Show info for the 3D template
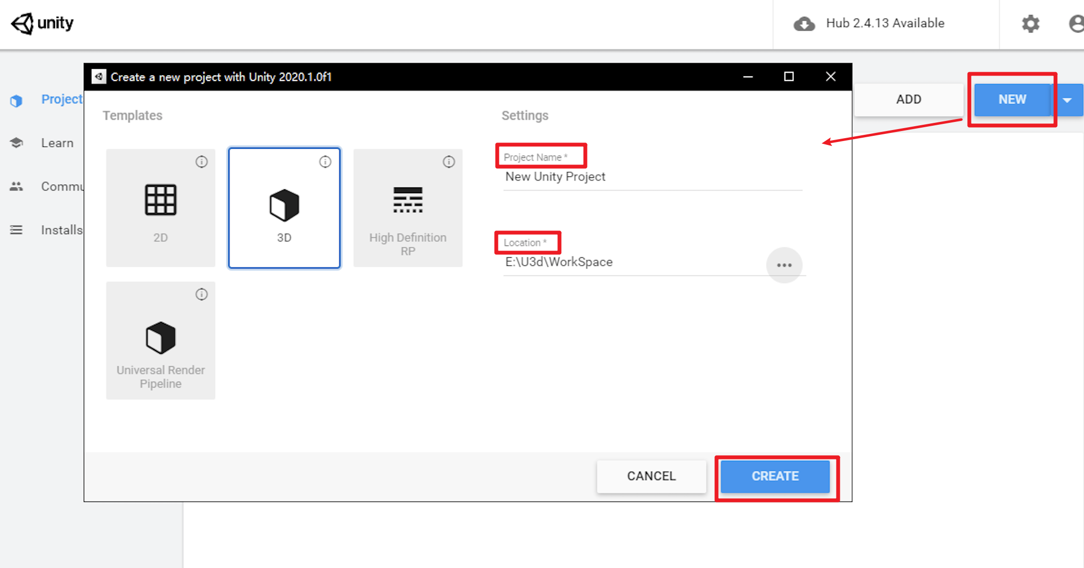 click(325, 162)
